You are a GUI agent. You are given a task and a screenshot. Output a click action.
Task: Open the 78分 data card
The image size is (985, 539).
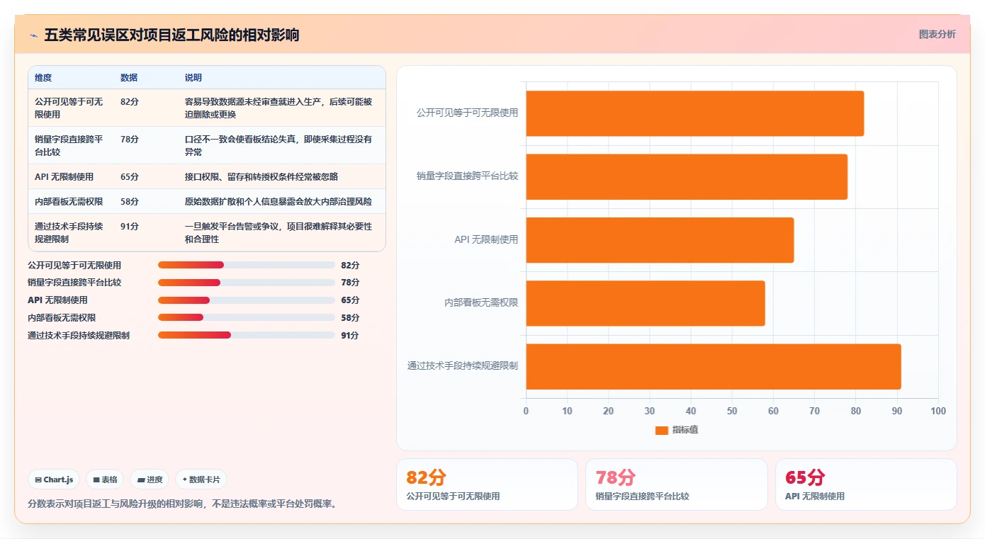(x=677, y=484)
